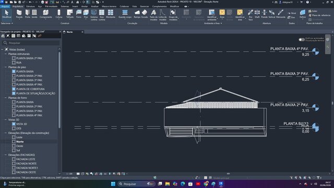Open the Componente tool

click(x=45, y=14)
